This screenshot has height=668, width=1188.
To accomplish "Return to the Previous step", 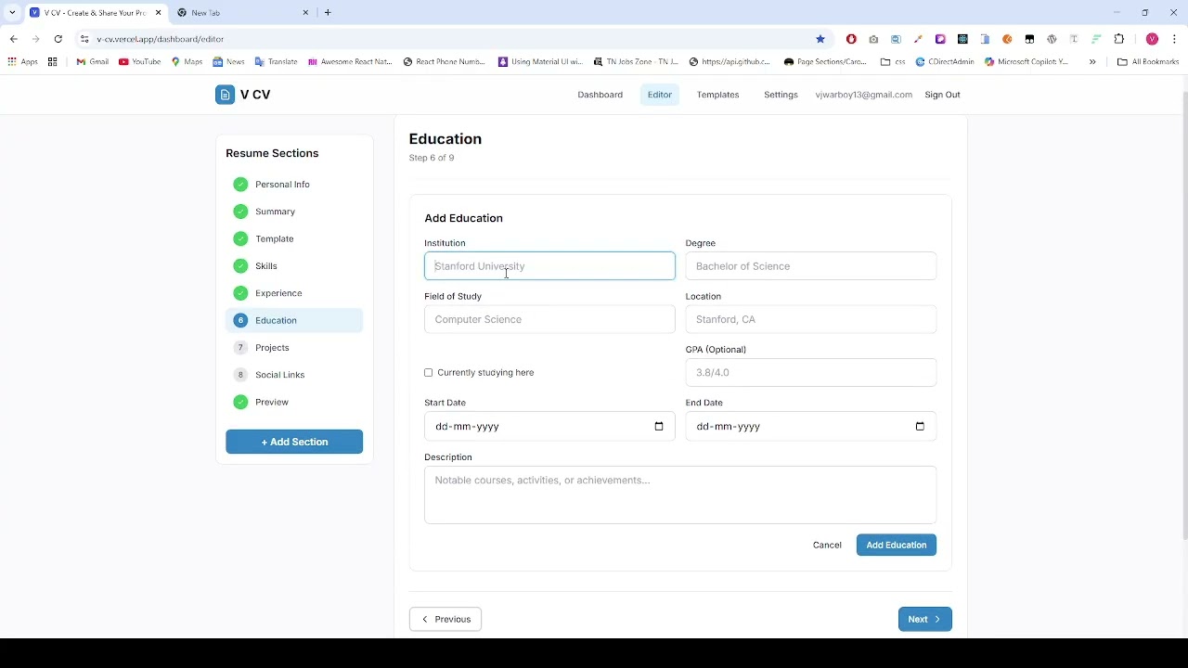I will click(x=445, y=620).
